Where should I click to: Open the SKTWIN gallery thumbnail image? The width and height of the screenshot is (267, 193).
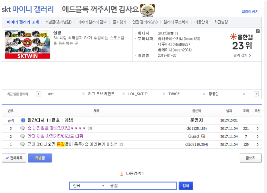(27, 44)
